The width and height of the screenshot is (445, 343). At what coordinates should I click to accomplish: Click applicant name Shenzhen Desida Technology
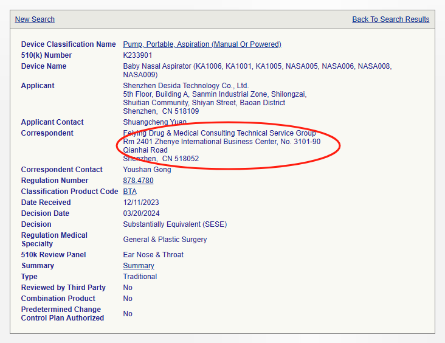pos(185,86)
